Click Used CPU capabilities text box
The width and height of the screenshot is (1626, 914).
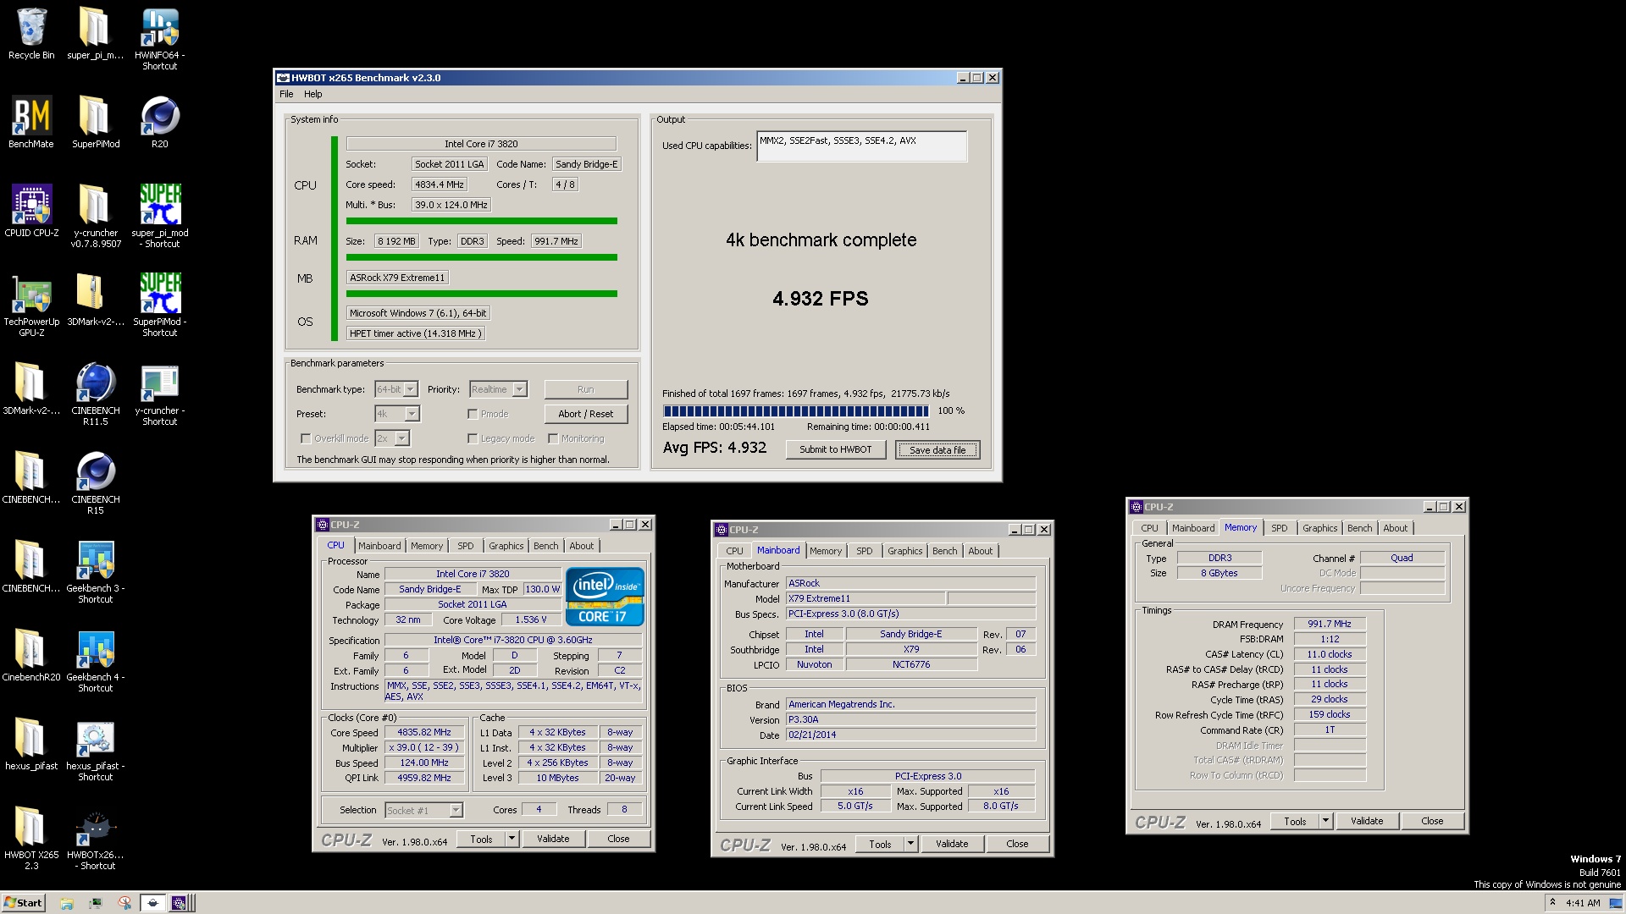[x=861, y=146]
